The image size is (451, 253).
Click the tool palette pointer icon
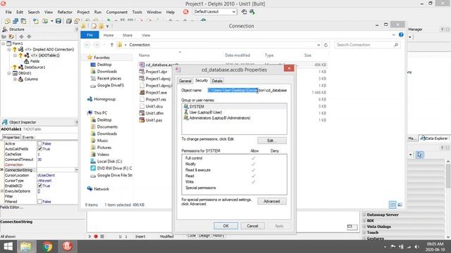[x=419, y=155]
